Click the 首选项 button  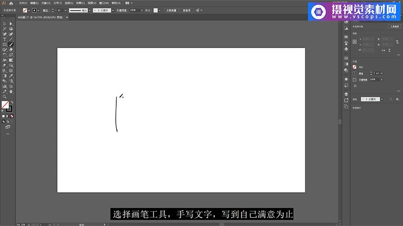click(x=186, y=11)
